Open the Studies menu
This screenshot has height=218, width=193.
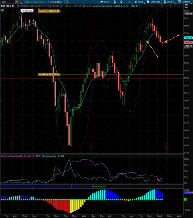(x=169, y=2)
